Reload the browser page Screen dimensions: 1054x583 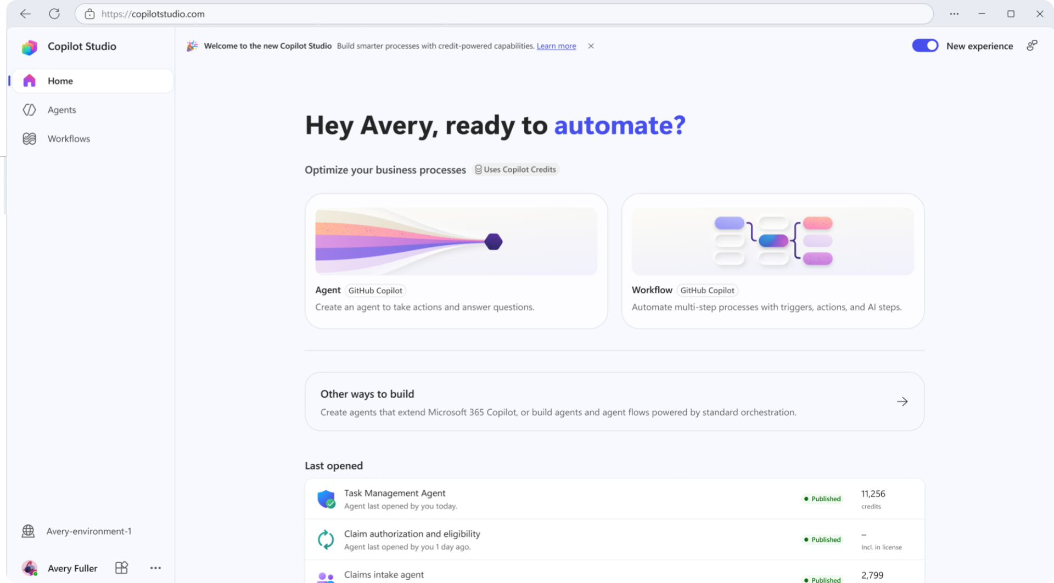(54, 14)
